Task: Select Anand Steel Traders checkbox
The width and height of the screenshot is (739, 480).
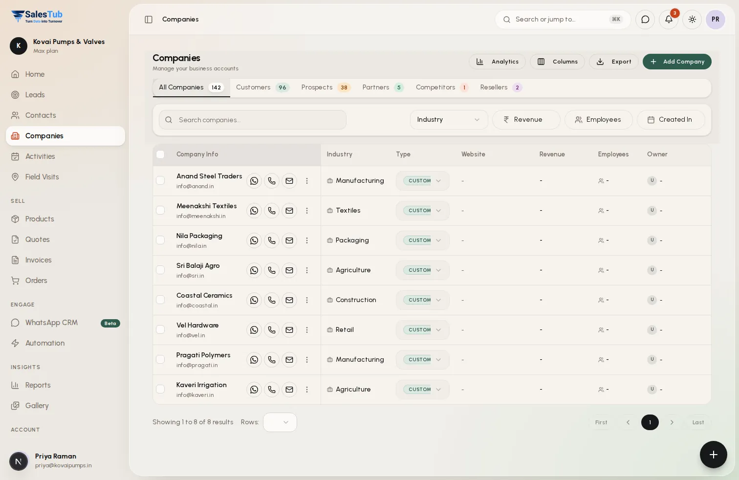Action: 160,180
